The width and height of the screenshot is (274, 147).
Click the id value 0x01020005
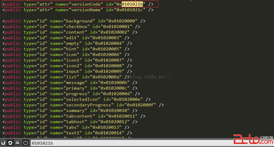tap(106, 49)
